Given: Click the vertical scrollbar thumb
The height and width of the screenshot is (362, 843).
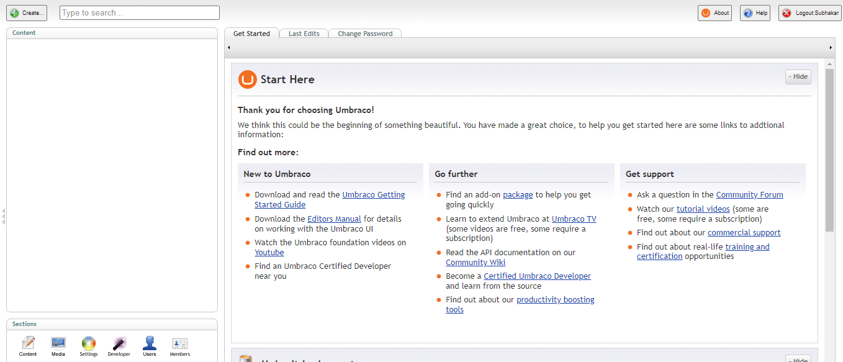Looking at the screenshot, I should [829, 149].
